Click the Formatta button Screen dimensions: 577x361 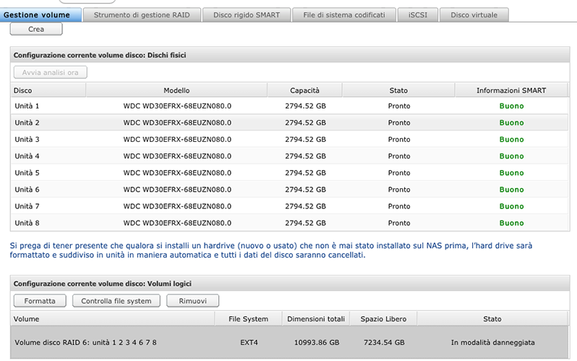(x=40, y=300)
